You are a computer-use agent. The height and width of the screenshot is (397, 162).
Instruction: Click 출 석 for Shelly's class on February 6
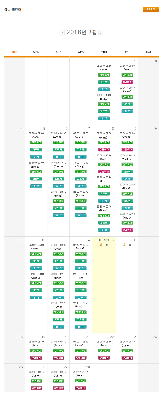(x=58, y=186)
